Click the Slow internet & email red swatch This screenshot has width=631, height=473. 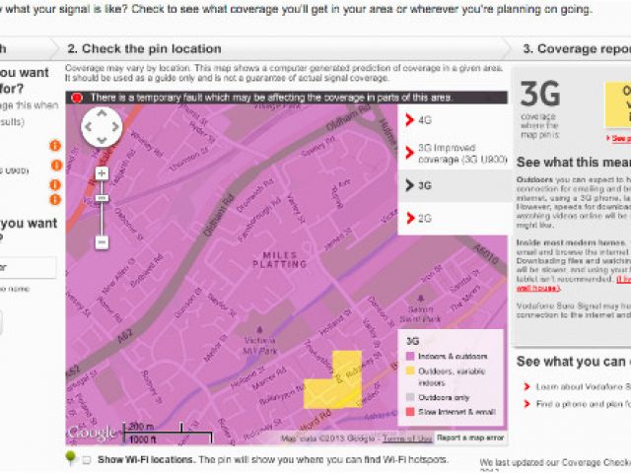(410, 412)
